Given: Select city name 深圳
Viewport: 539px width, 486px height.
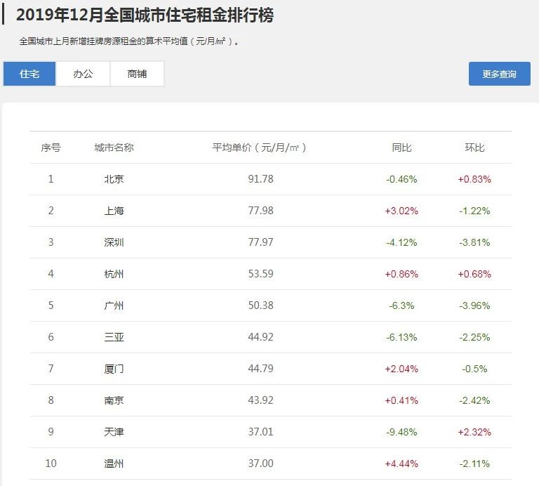Looking at the screenshot, I should [x=114, y=242].
